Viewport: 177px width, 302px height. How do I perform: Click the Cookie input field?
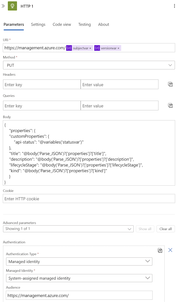tap(89, 199)
